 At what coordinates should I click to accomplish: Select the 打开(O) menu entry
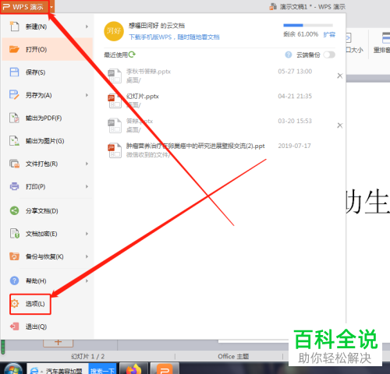point(48,49)
